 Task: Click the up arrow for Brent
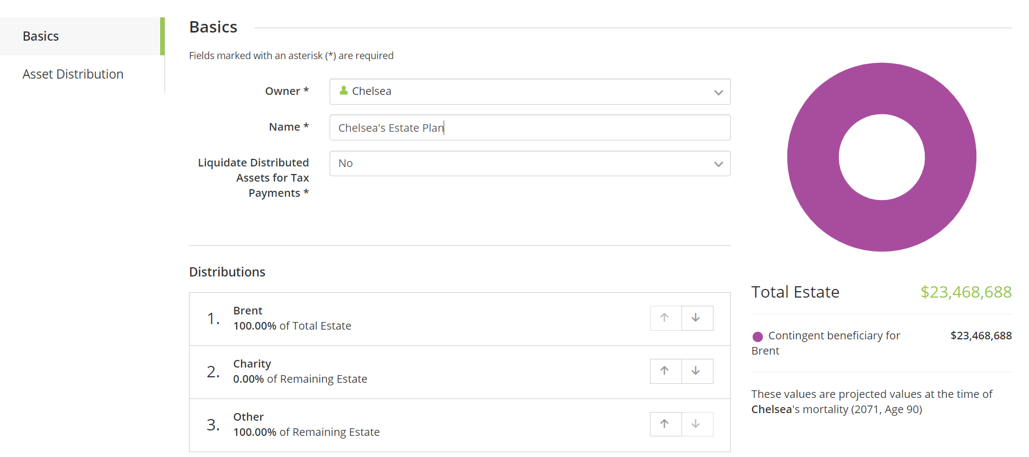tap(665, 318)
